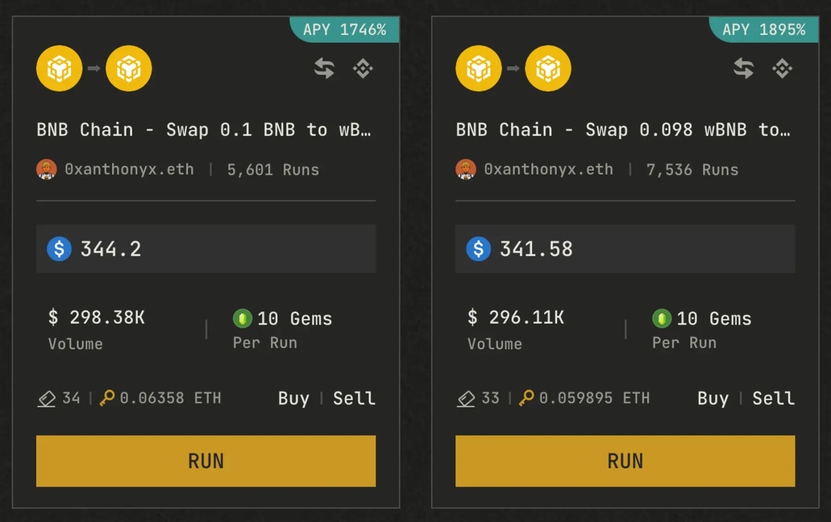Click green gem icon on left card
Image resolution: width=831 pixels, height=522 pixels.
(x=242, y=318)
